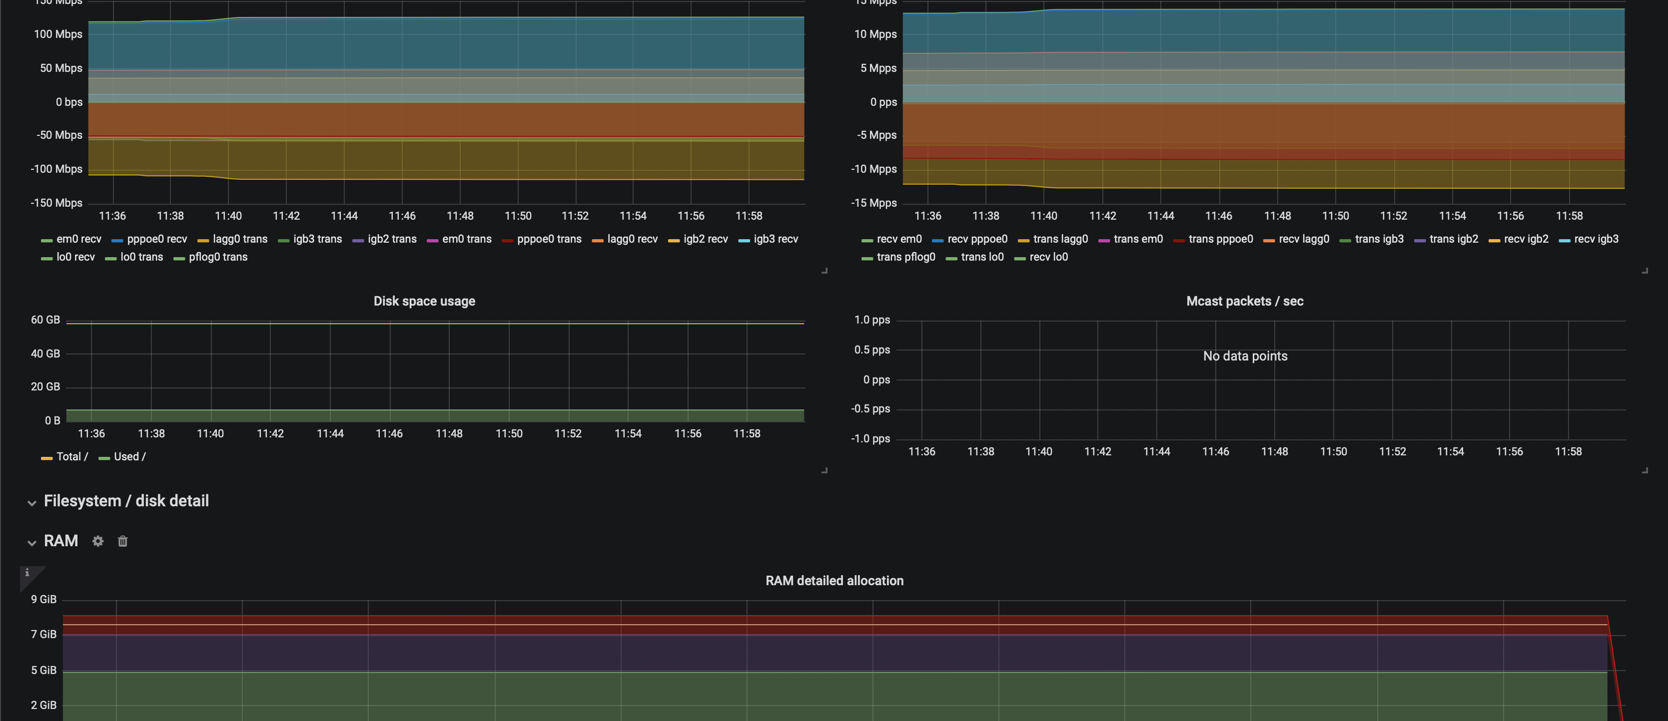Viewport: 1668px width, 721px height.
Task: Open RAM detailed allocation panel title menu
Action: coord(834,581)
